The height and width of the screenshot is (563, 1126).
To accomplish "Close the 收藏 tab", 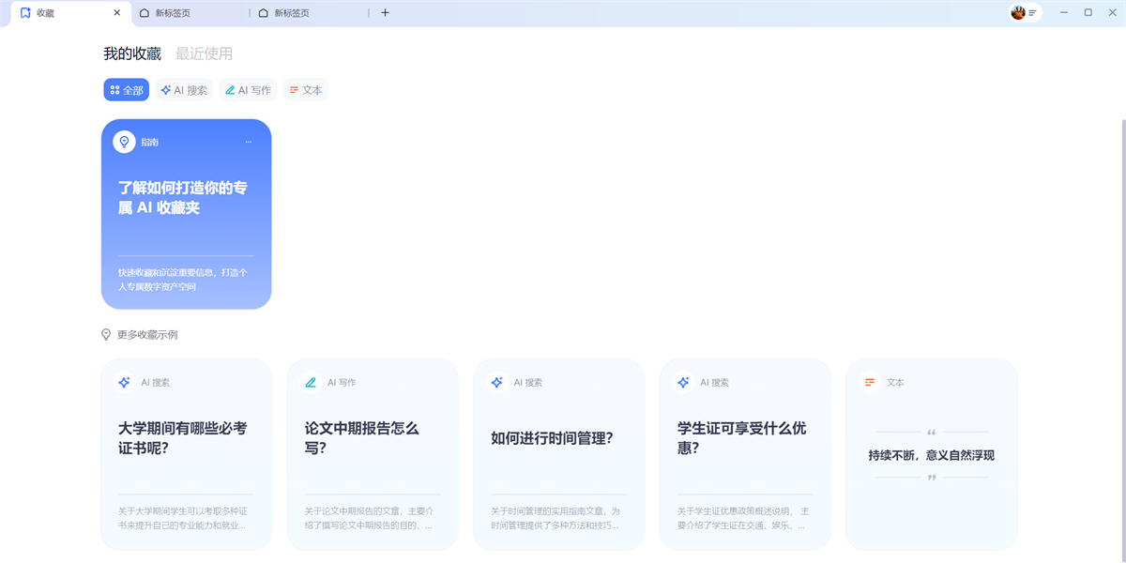I will click(x=116, y=13).
